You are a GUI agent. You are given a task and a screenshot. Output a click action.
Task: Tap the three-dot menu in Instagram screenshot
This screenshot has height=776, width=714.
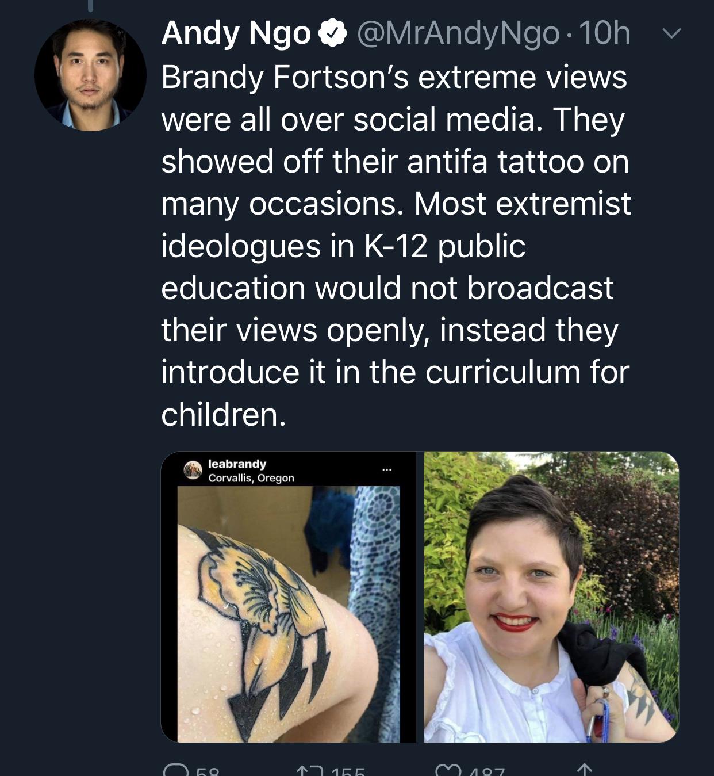(x=387, y=470)
